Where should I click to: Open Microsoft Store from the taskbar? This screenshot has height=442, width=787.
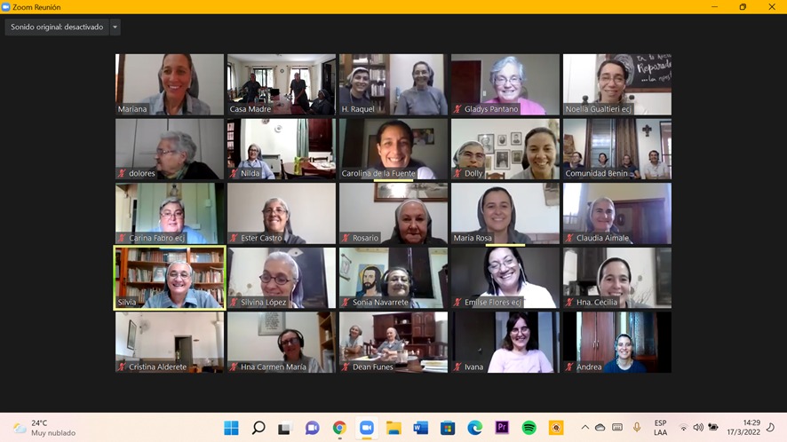(447, 428)
